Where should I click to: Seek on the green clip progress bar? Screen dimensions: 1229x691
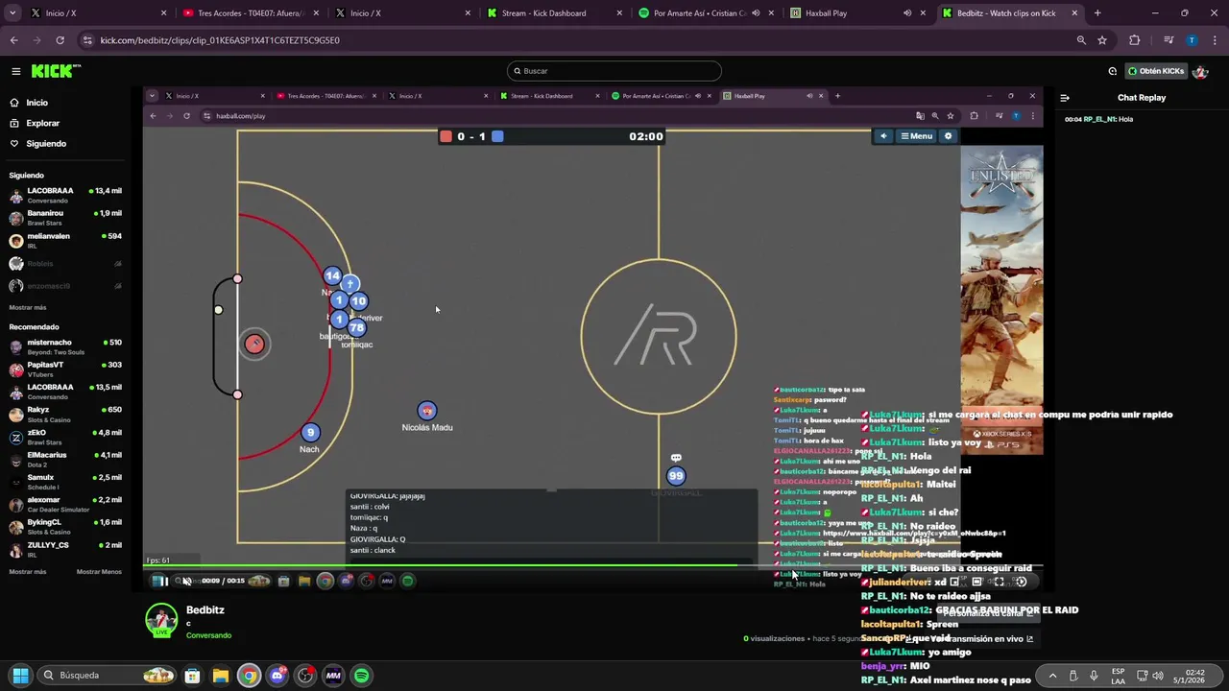(x=592, y=566)
